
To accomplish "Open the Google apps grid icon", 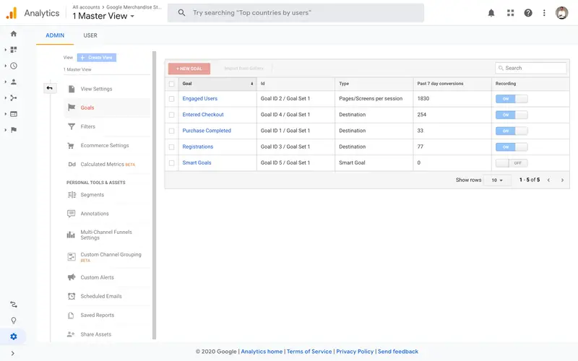I will pyautogui.click(x=510, y=13).
